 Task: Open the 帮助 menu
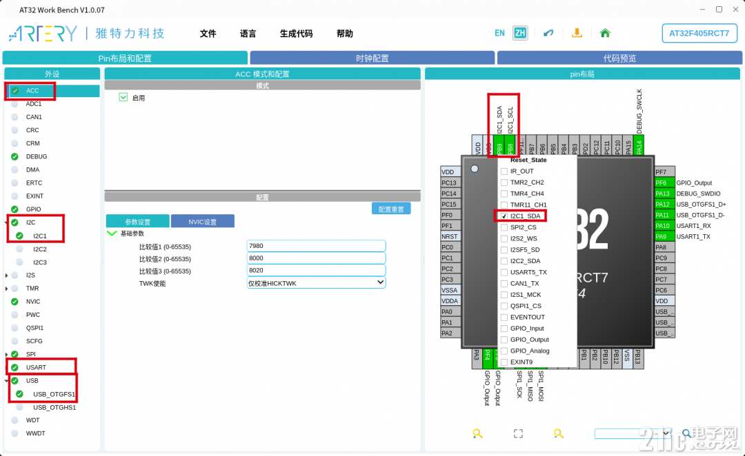click(344, 34)
